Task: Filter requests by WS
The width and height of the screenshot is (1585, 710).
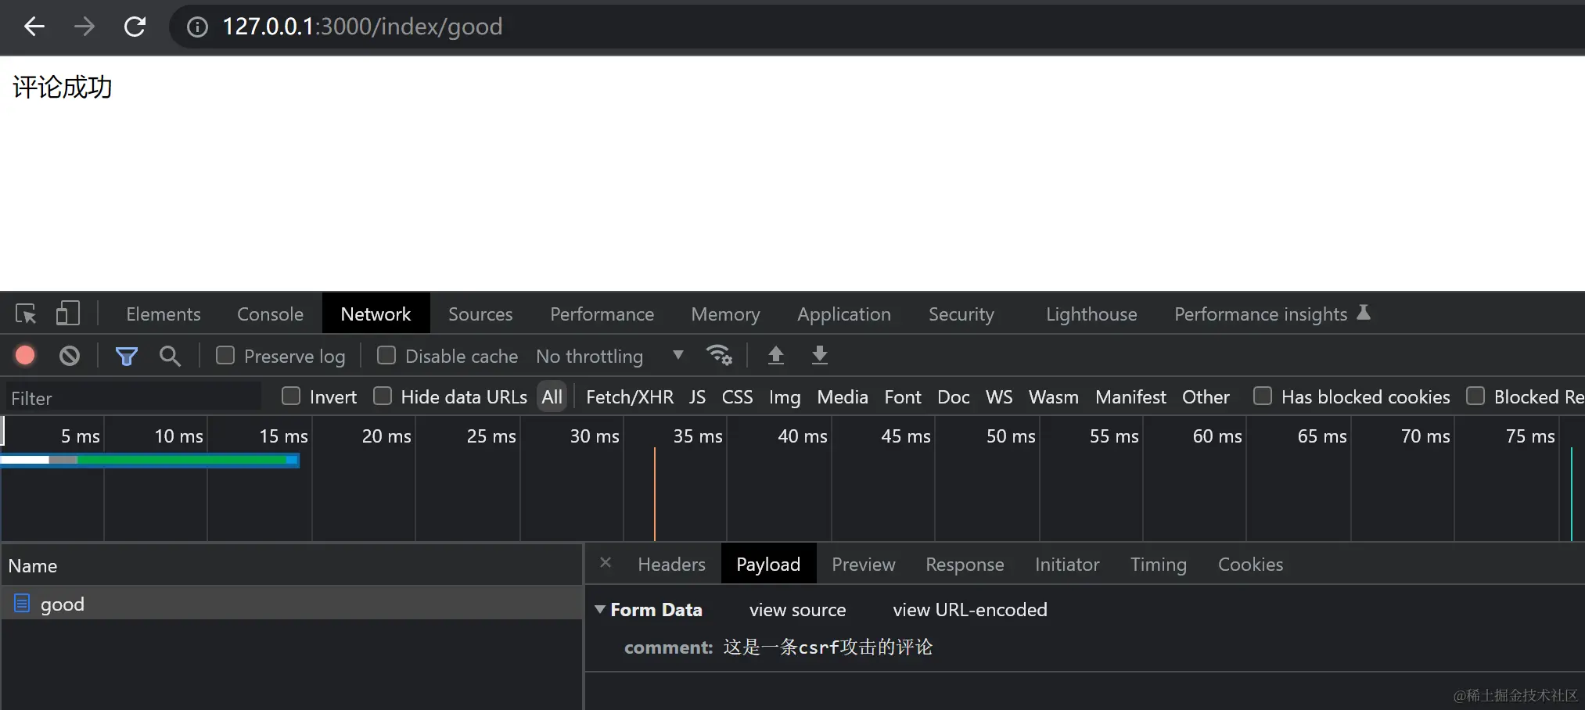Action: tap(999, 396)
